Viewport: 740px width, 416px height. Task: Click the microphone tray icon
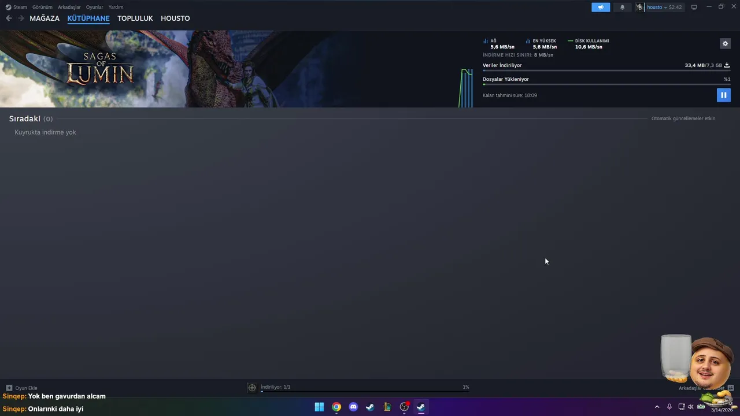[x=669, y=407]
